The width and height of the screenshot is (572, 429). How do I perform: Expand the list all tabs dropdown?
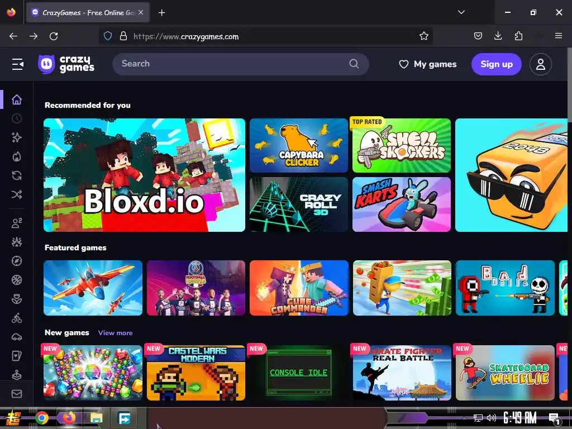point(461,12)
